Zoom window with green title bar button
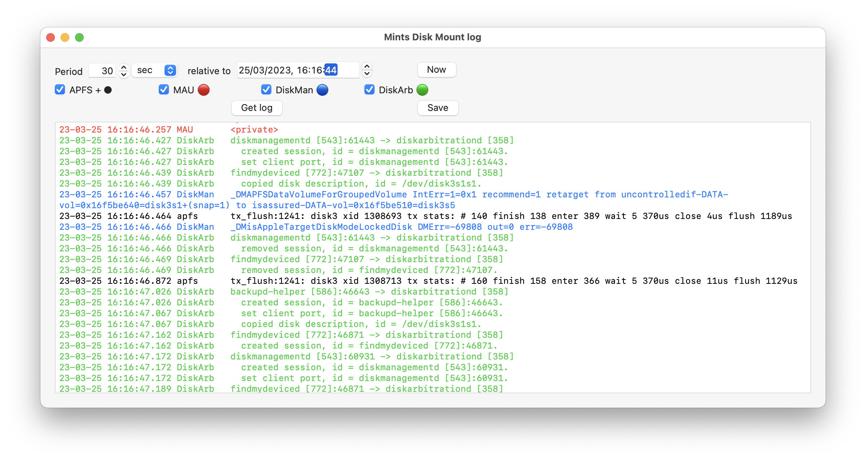 [x=79, y=37]
